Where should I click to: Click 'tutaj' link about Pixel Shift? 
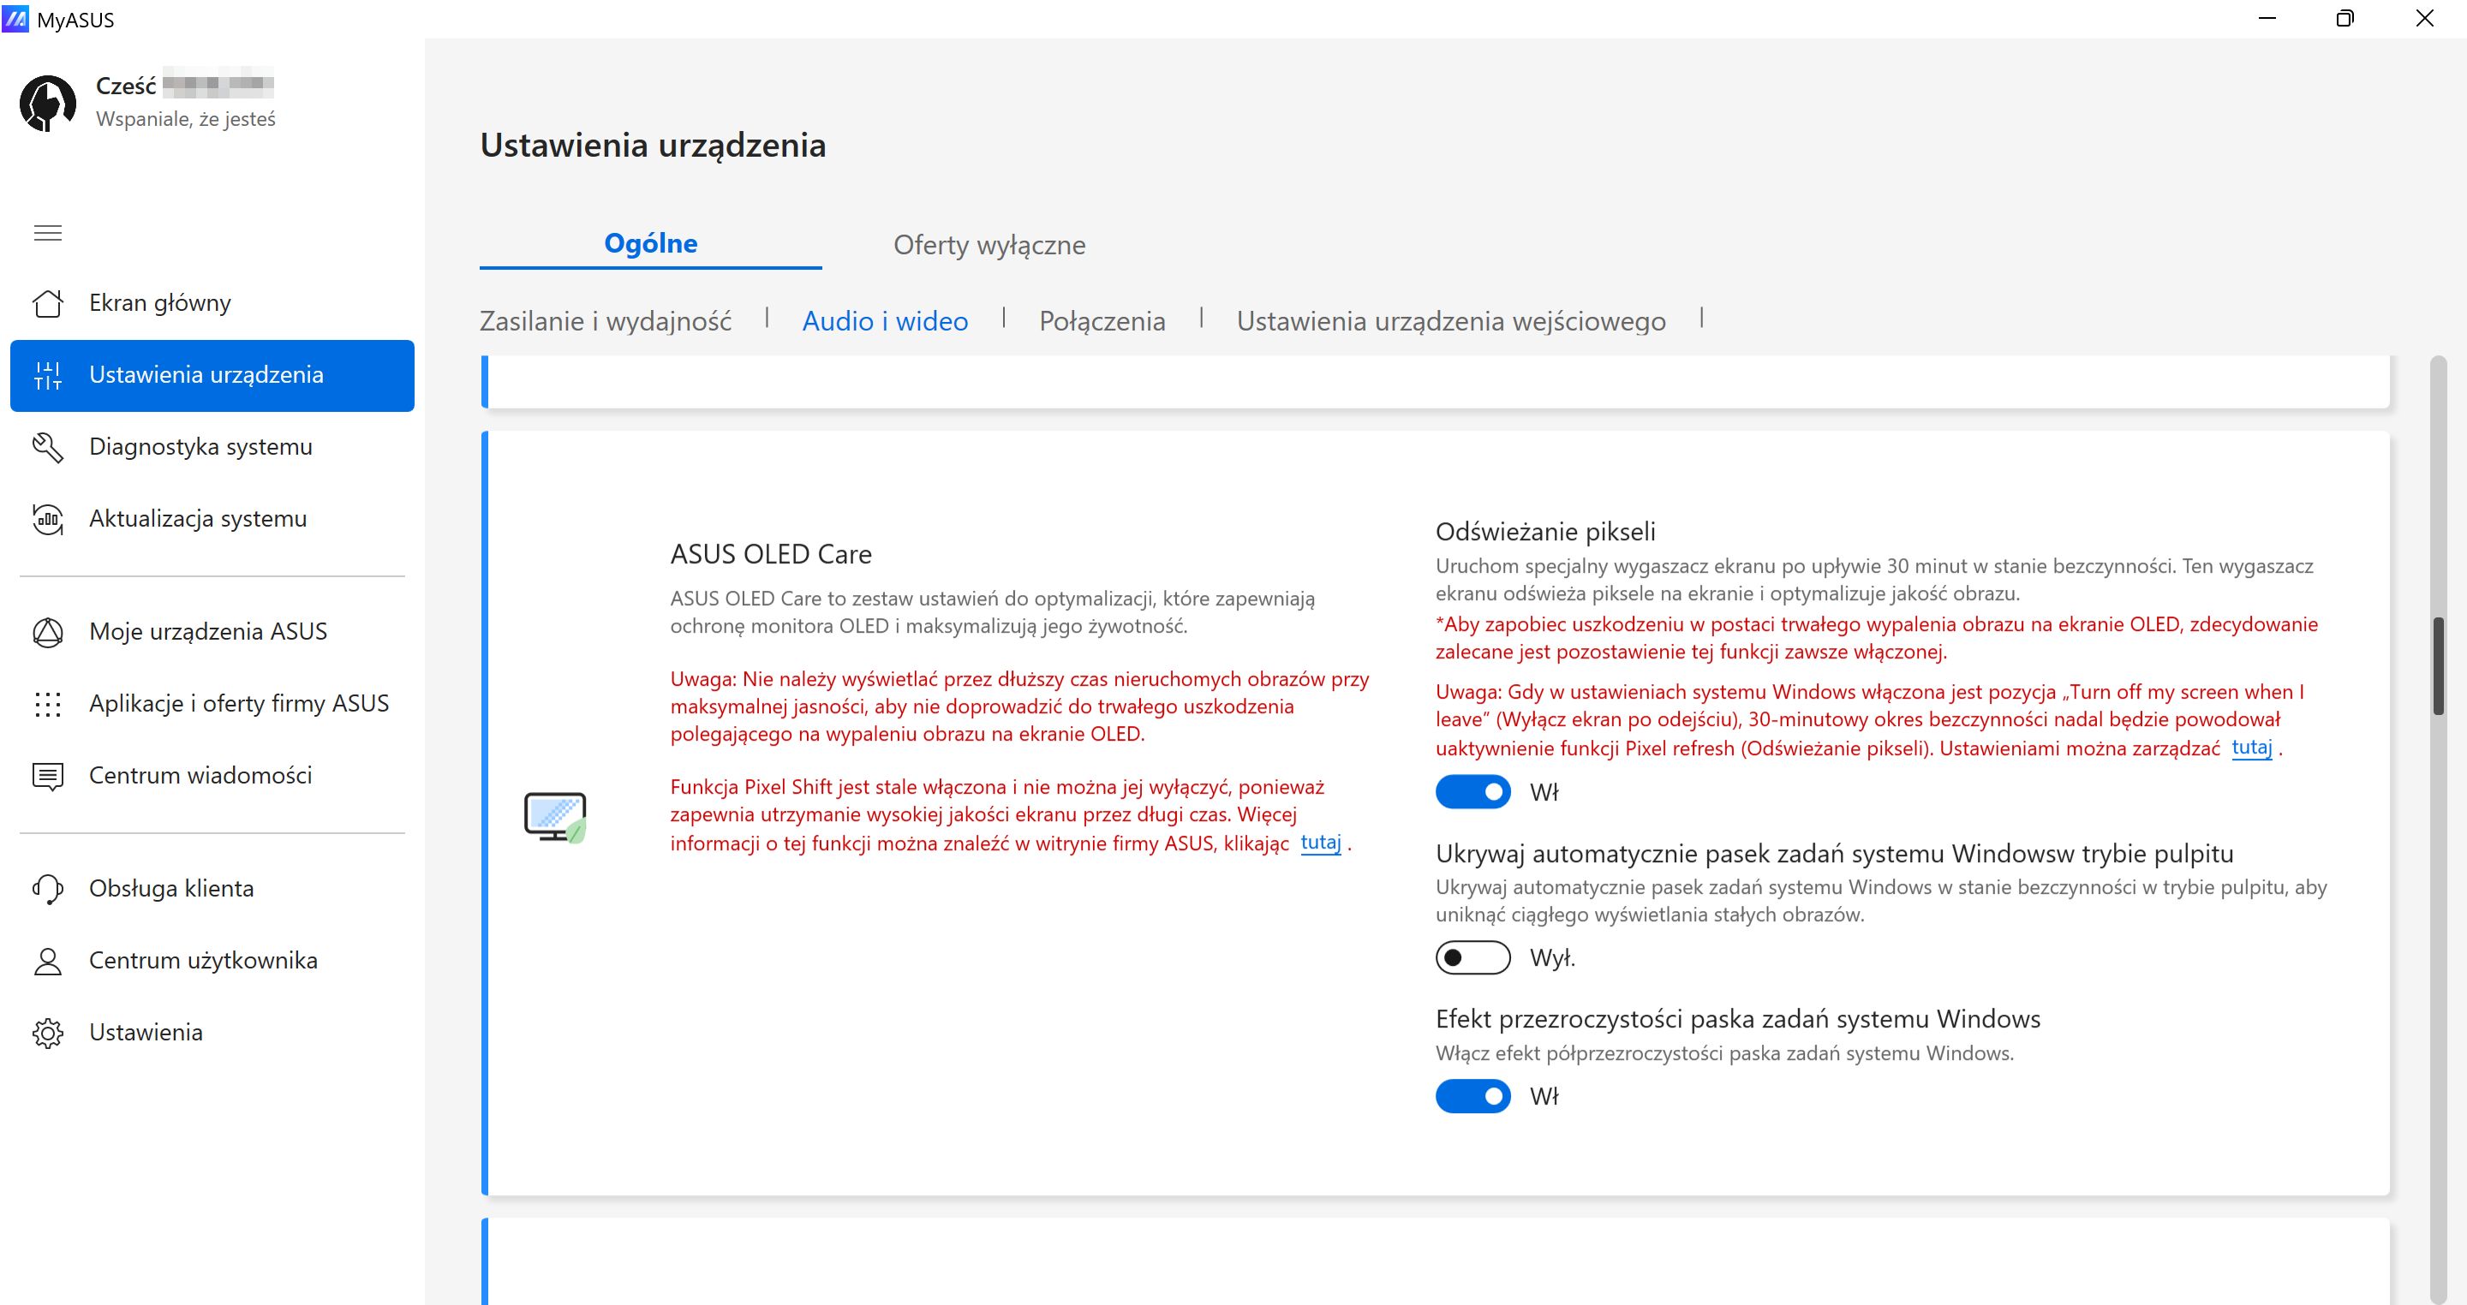tap(1320, 843)
